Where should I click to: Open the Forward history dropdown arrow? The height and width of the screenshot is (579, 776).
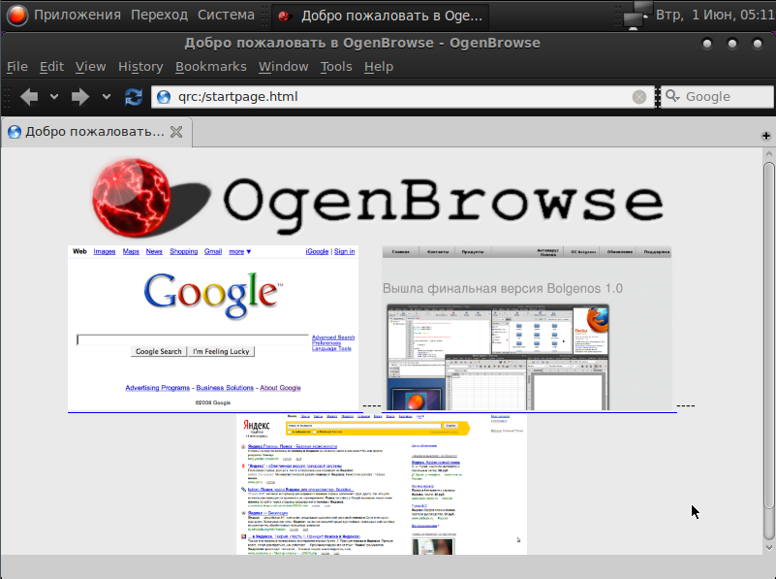click(x=106, y=97)
